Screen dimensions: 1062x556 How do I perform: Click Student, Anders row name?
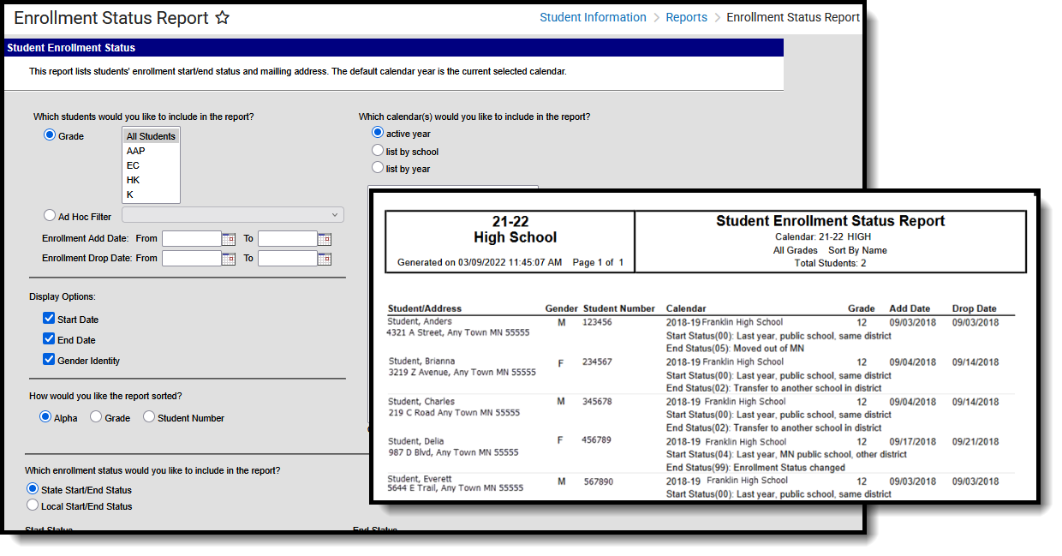(x=421, y=321)
